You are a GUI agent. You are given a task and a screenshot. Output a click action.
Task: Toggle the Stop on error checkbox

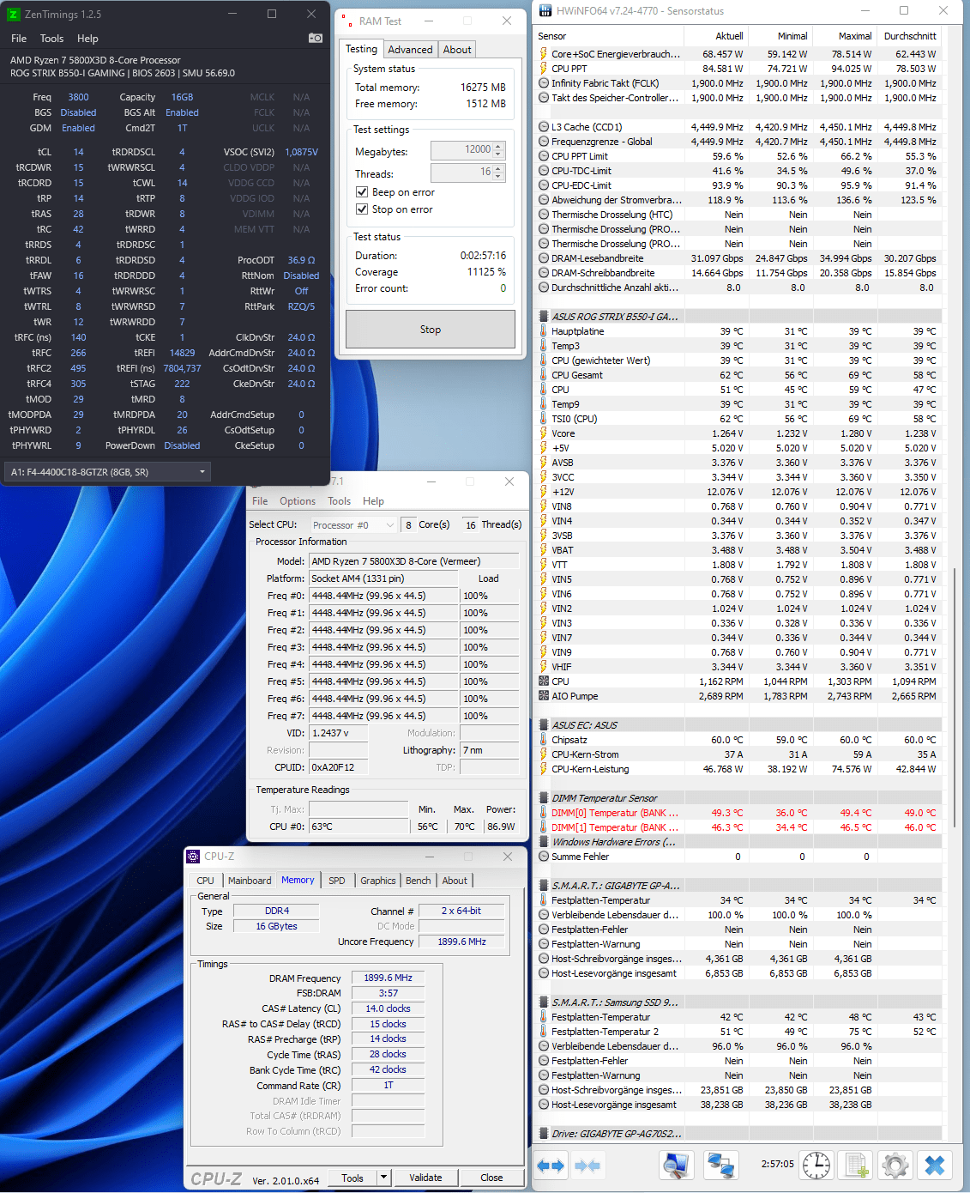(362, 209)
